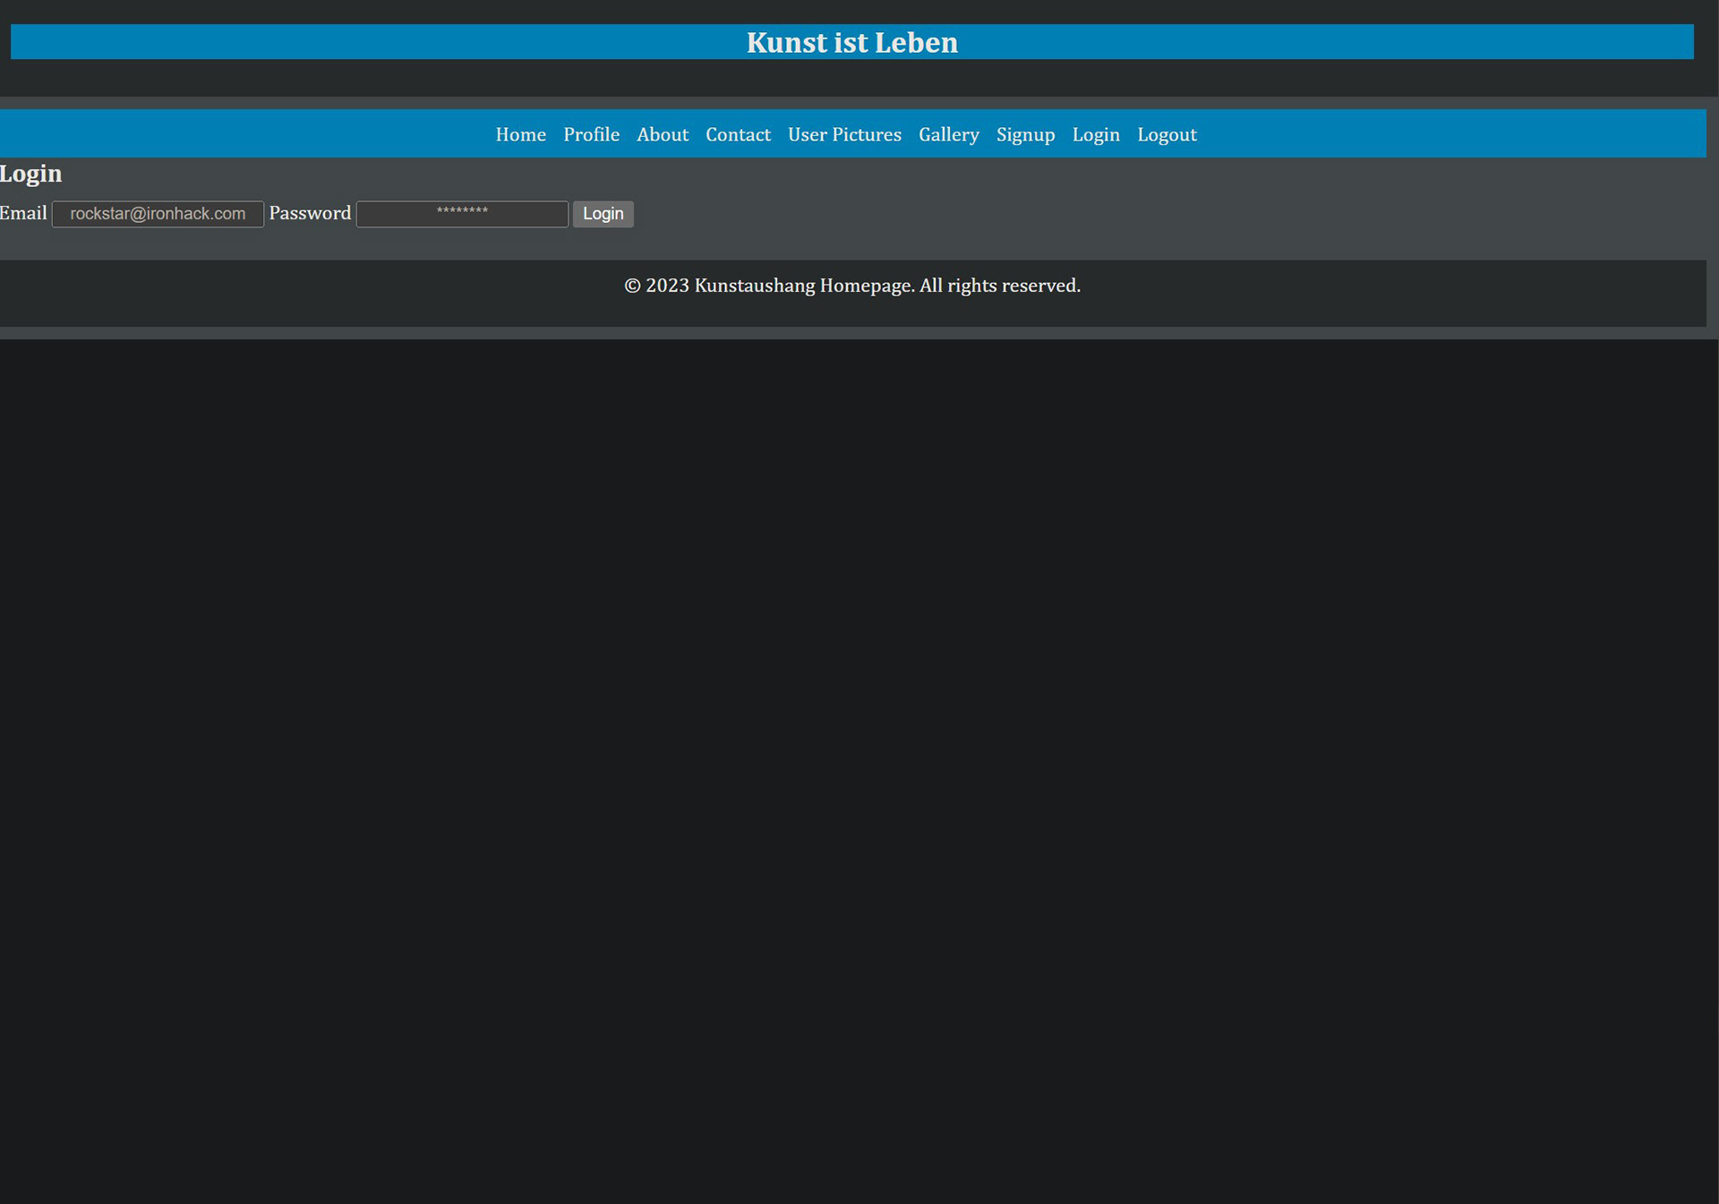Go to the Home nav link
Viewport: 1719px width, 1204px height.
pos(520,134)
